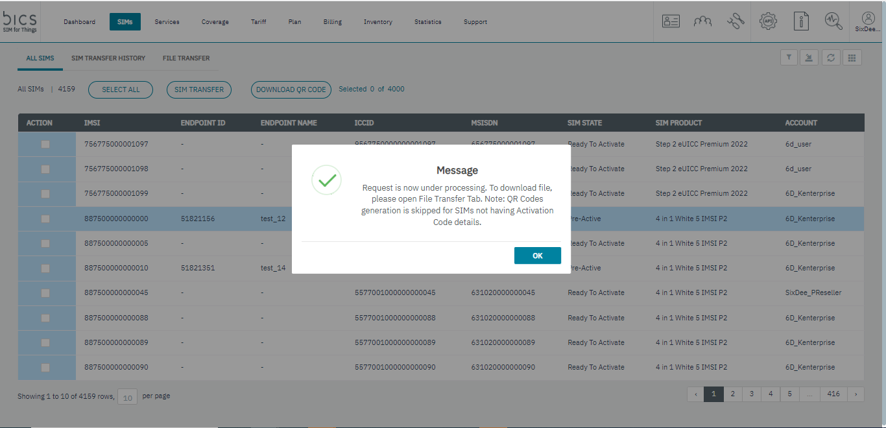Open the information document icon
Image resolution: width=886 pixels, height=428 pixels.
tap(802, 21)
